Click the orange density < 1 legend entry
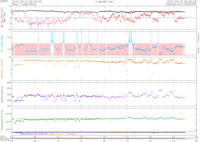Viewport: 200px width, 142px height. click(x=72, y=134)
